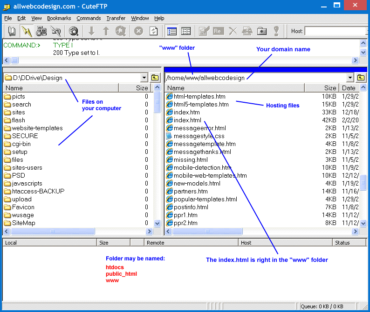Open the Transfer menu
370x312 pixels.
116,18
